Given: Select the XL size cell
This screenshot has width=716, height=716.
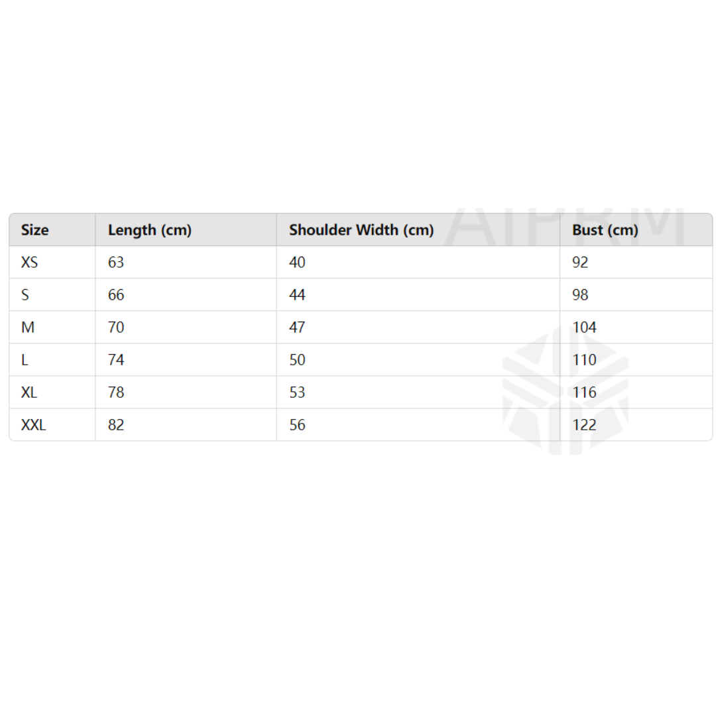Looking at the screenshot, I should coord(29,392).
